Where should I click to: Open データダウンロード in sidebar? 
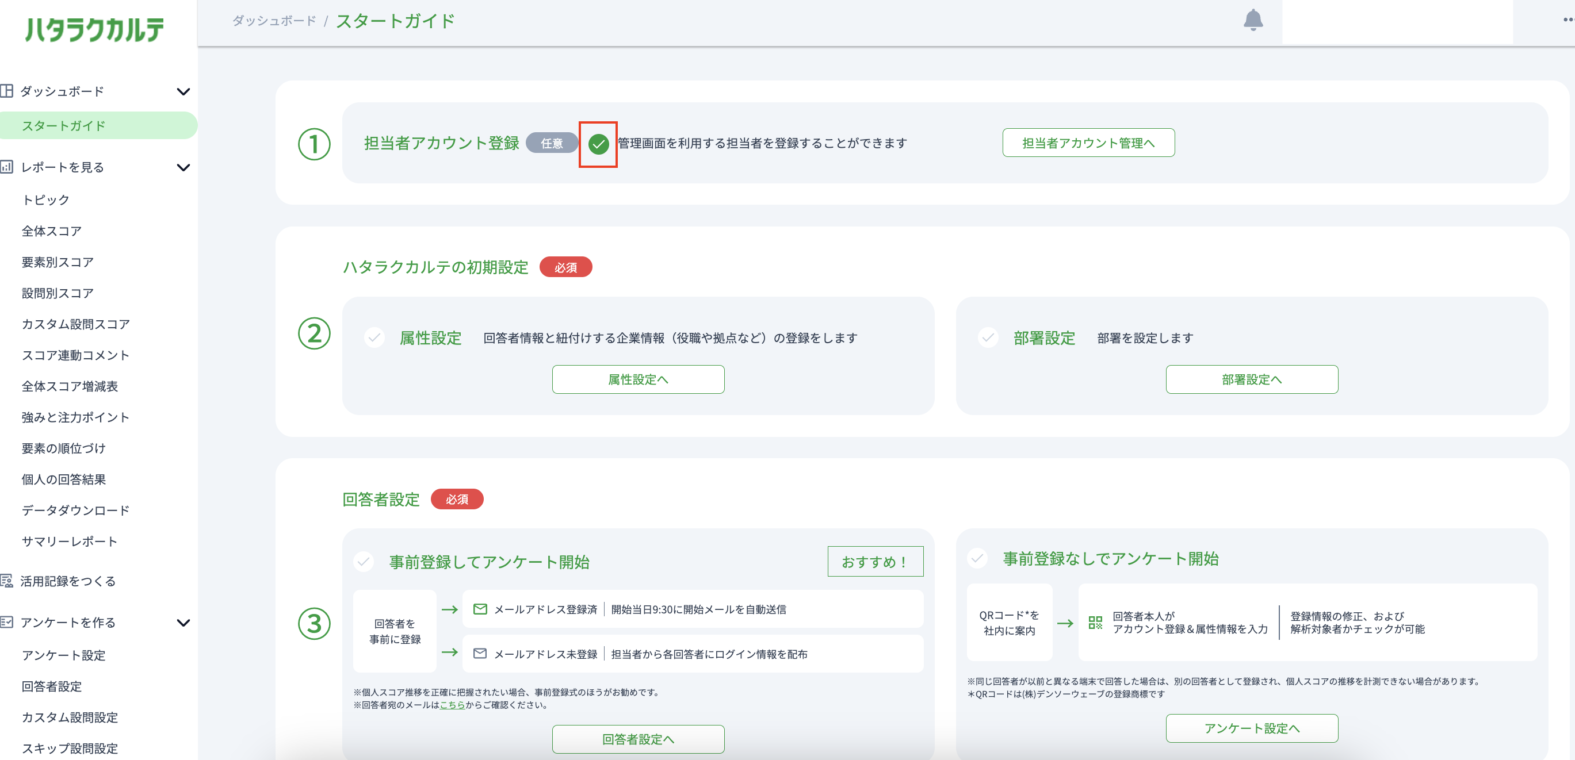(76, 510)
